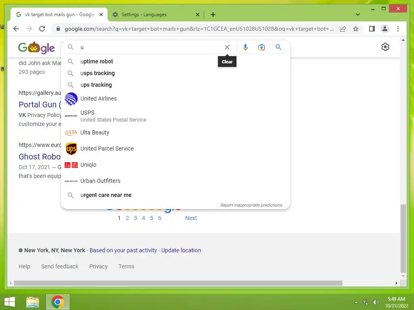This screenshot has height=310, width=414.
Task: Open the Help footer link
Action: point(24,266)
